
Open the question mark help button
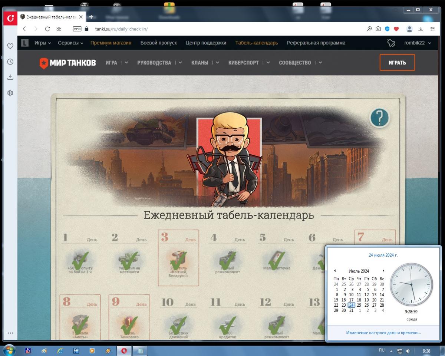379,118
